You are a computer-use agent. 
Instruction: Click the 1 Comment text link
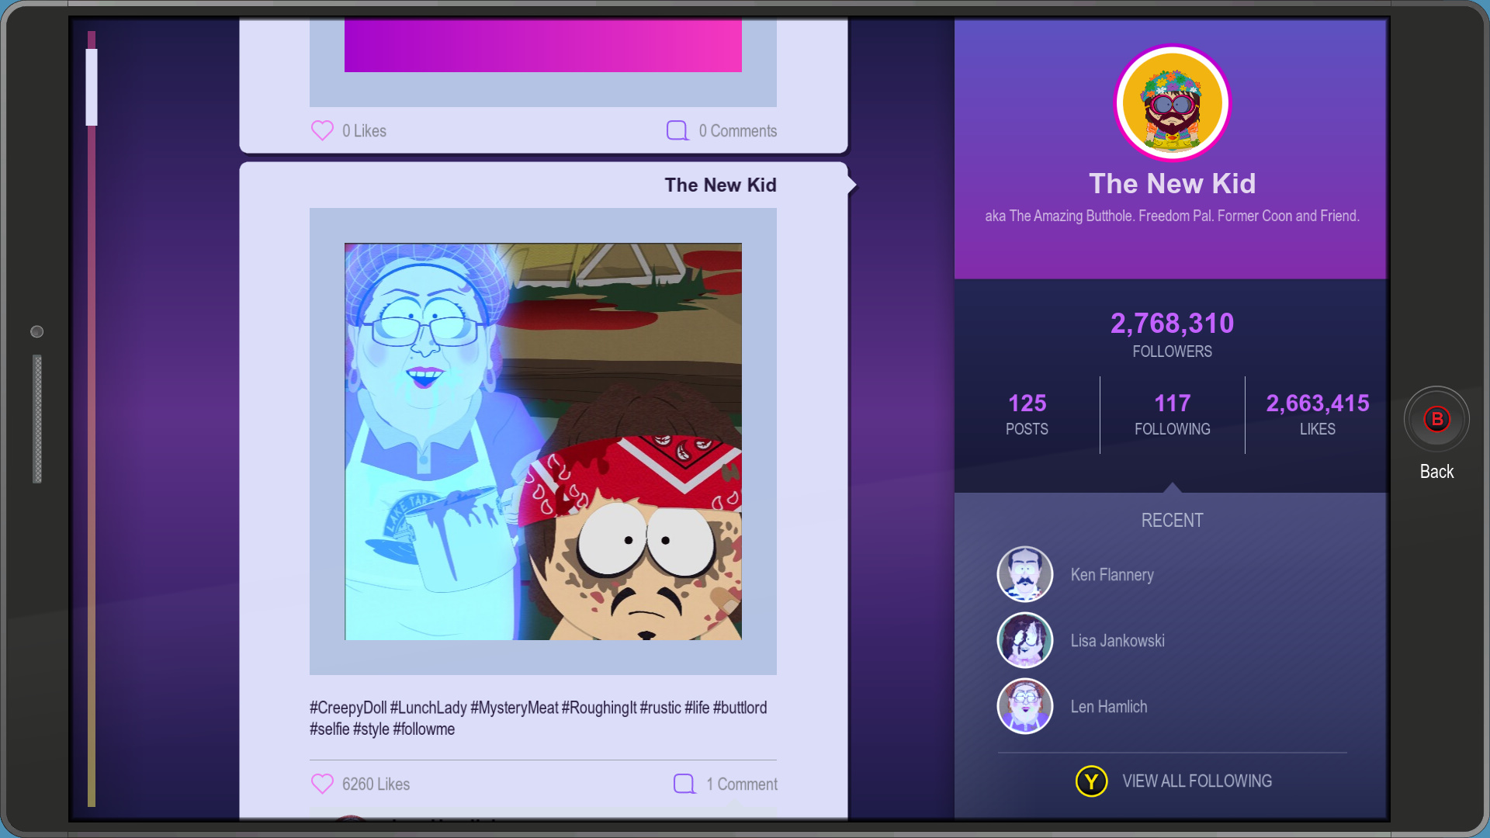point(741,784)
